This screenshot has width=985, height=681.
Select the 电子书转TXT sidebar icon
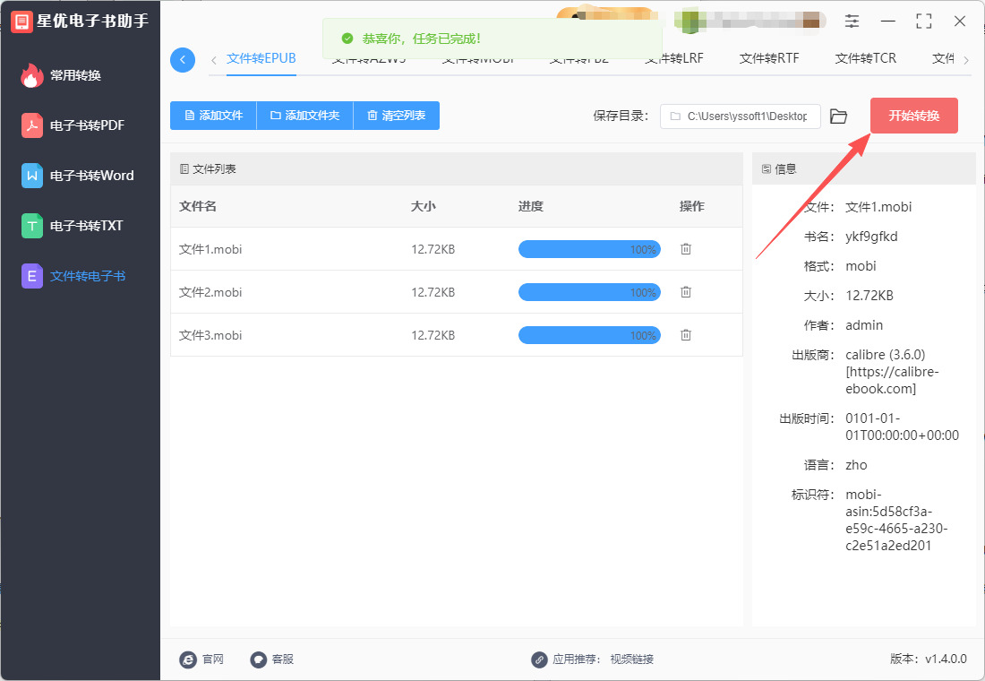coord(32,226)
